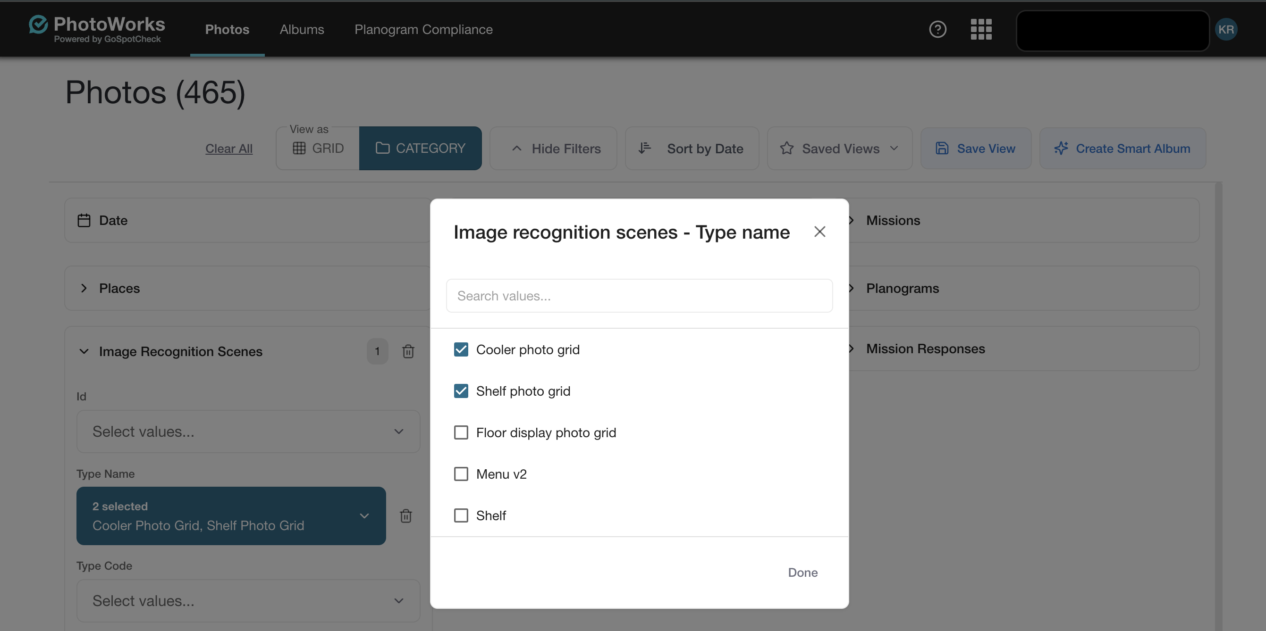Click the floppy disk icon in Save View

pyautogui.click(x=942, y=148)
